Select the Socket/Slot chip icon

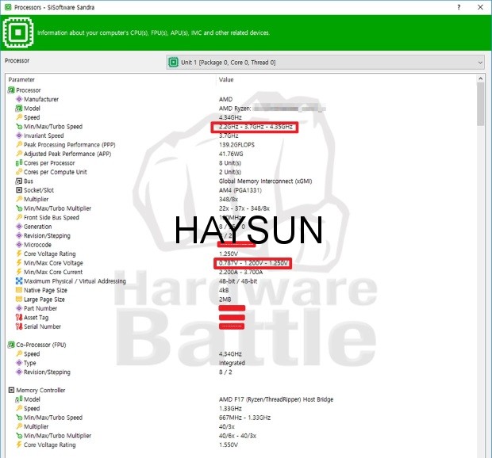pos(19,190)
